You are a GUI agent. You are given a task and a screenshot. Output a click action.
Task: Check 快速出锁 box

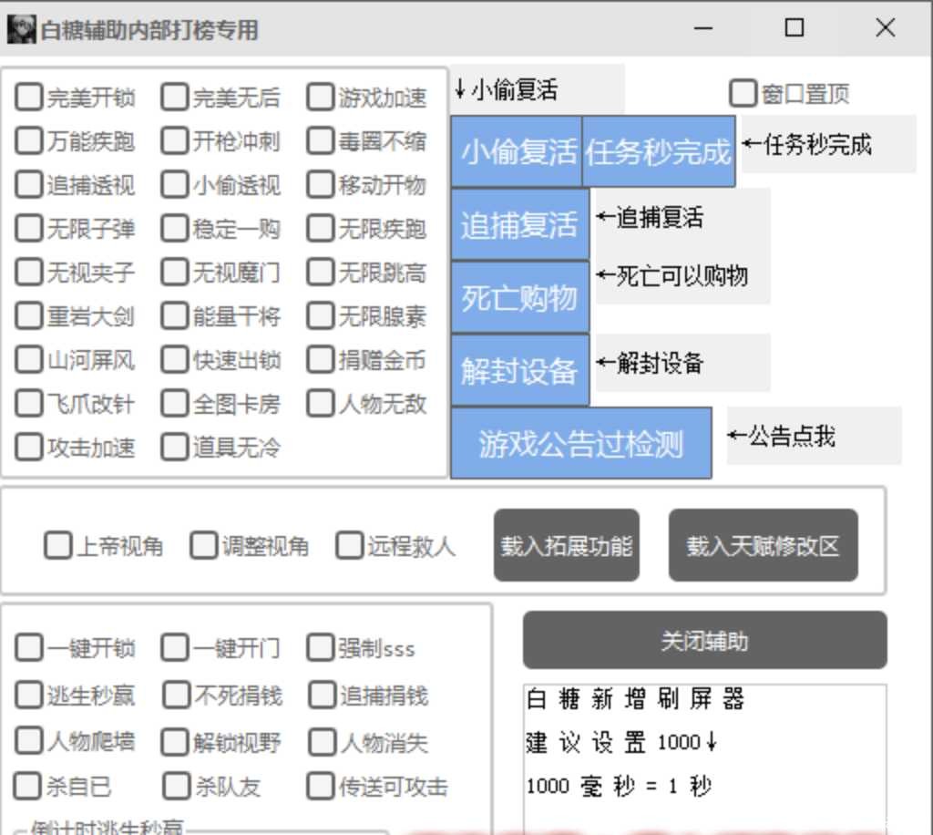(x=174, y=359)
